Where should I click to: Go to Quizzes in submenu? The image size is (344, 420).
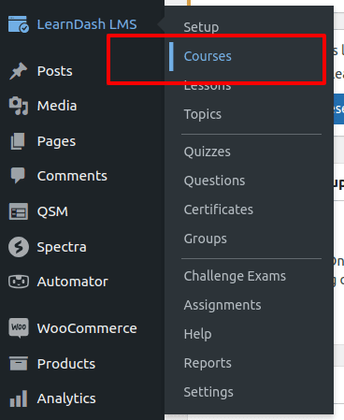pyautogui.click(x=208, y=152)
